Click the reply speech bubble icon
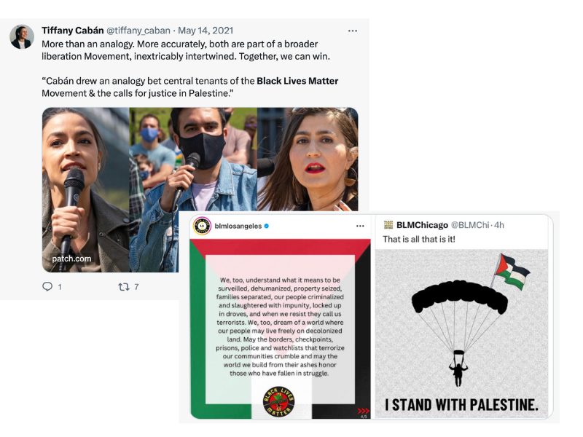Viewport: 583px width, 437px height. pos(47,286)
